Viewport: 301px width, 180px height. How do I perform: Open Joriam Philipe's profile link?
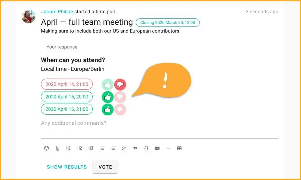click(x=57, y=12)
